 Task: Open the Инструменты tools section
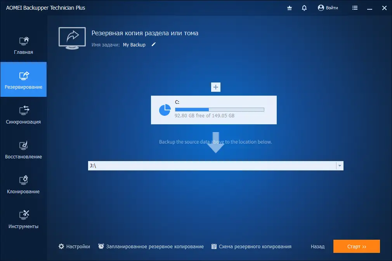click(x=24, y=220)
